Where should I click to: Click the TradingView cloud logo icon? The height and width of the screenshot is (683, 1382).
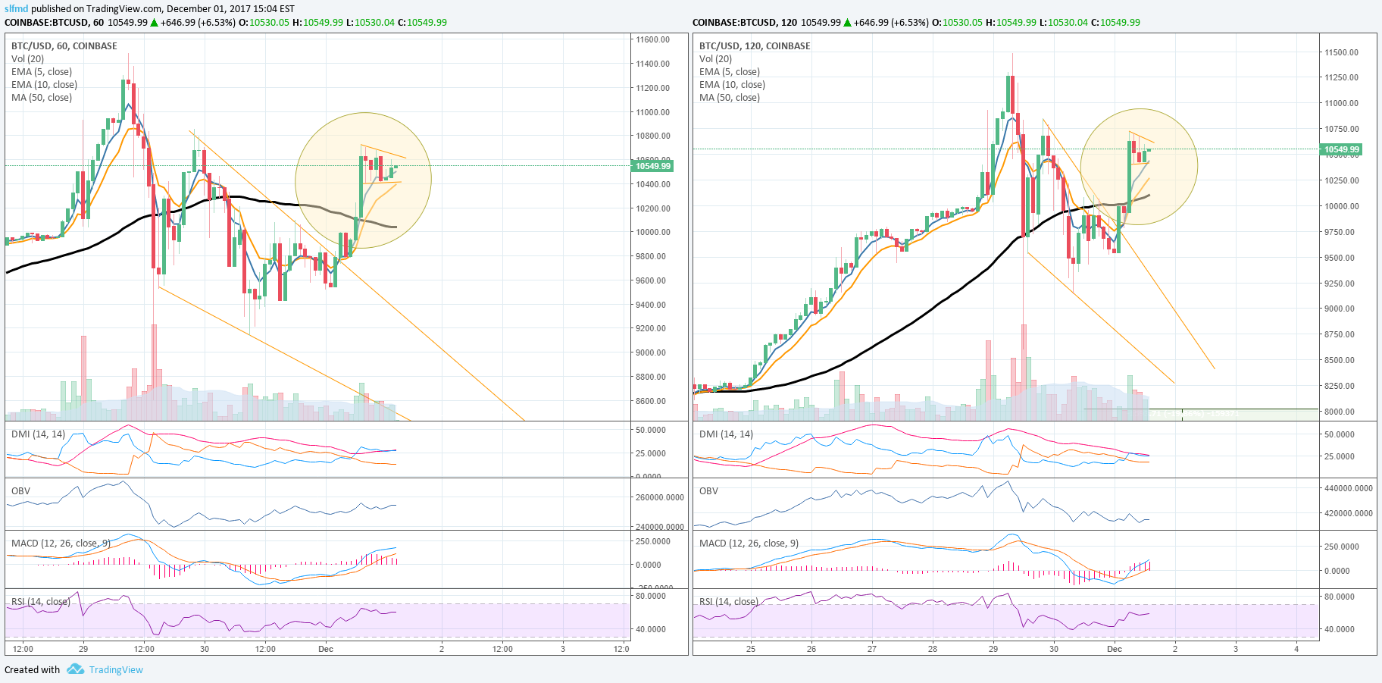74,669
